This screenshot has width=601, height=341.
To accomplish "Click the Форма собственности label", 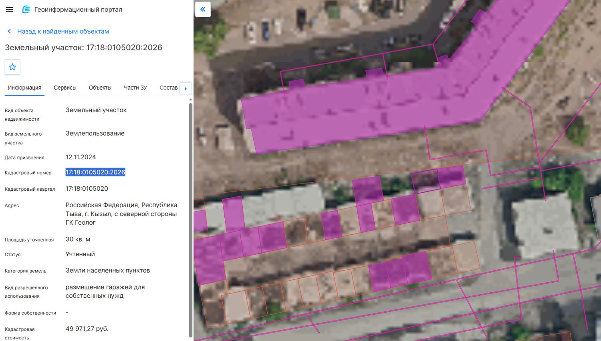I will pyautogui.click(x=30, y=313).
